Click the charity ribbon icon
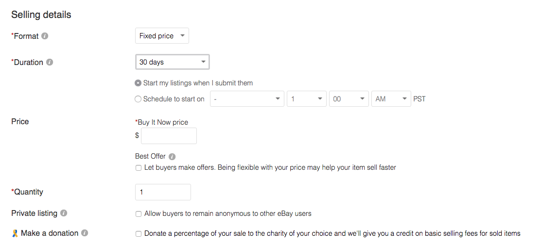Image resolution: width=541 pixels, height=245 pixels. [x=15, y=234]
